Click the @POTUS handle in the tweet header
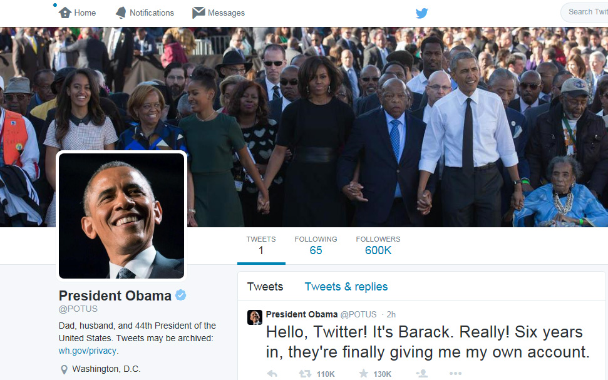The width and height of the screenshot is (608, 380). coord(358,314)
